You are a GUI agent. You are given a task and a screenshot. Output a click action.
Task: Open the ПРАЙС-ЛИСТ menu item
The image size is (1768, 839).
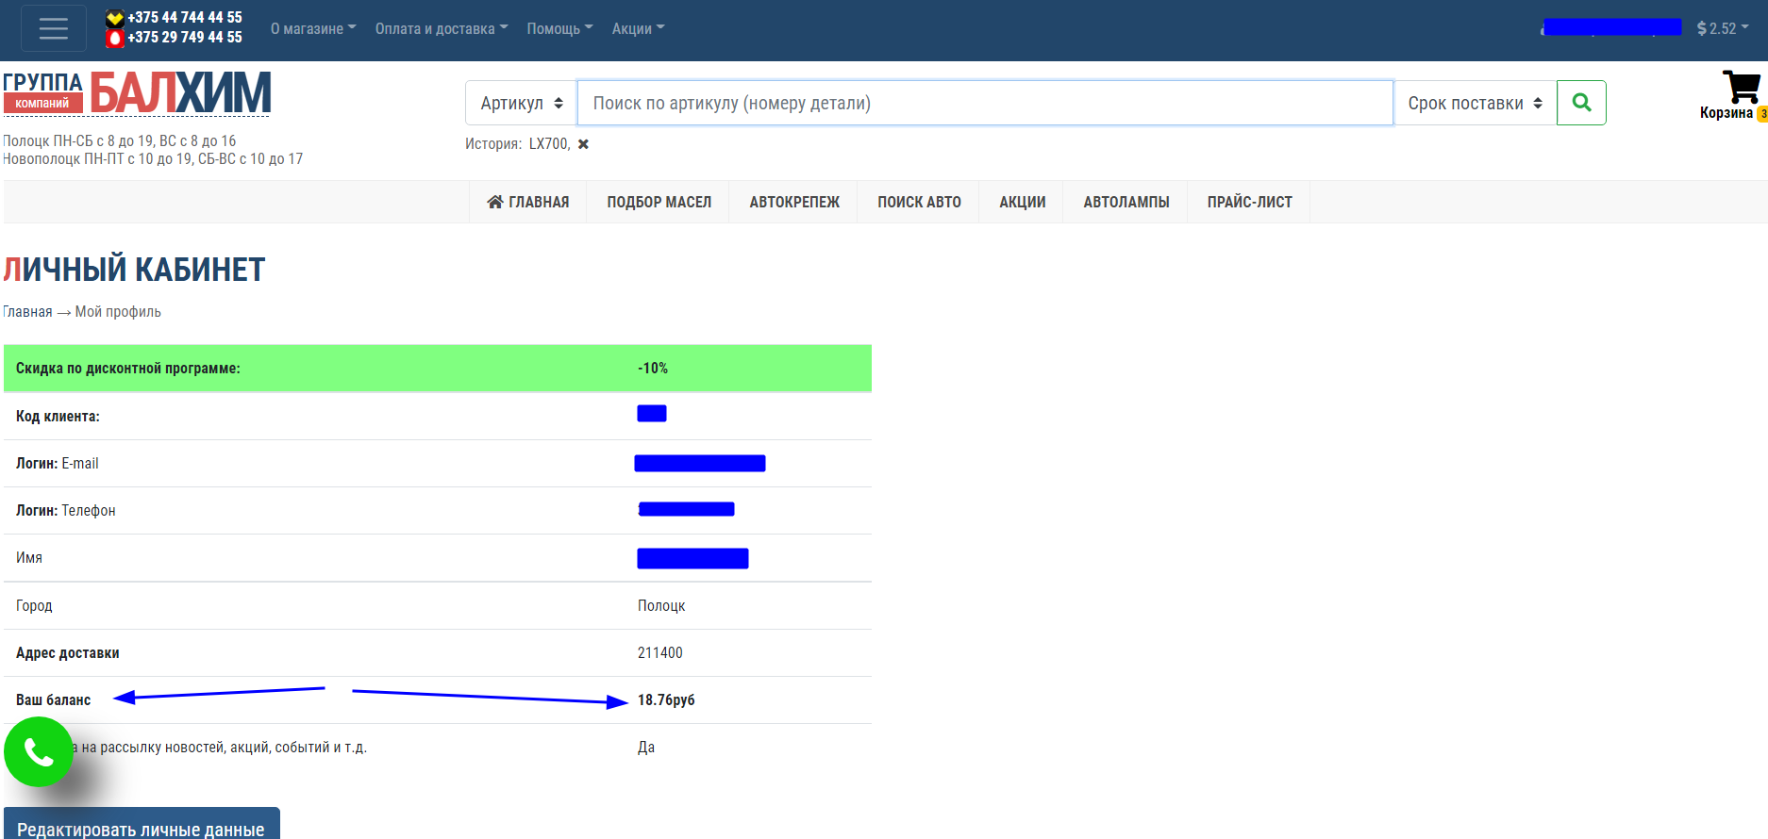(x=1249, y=202)
